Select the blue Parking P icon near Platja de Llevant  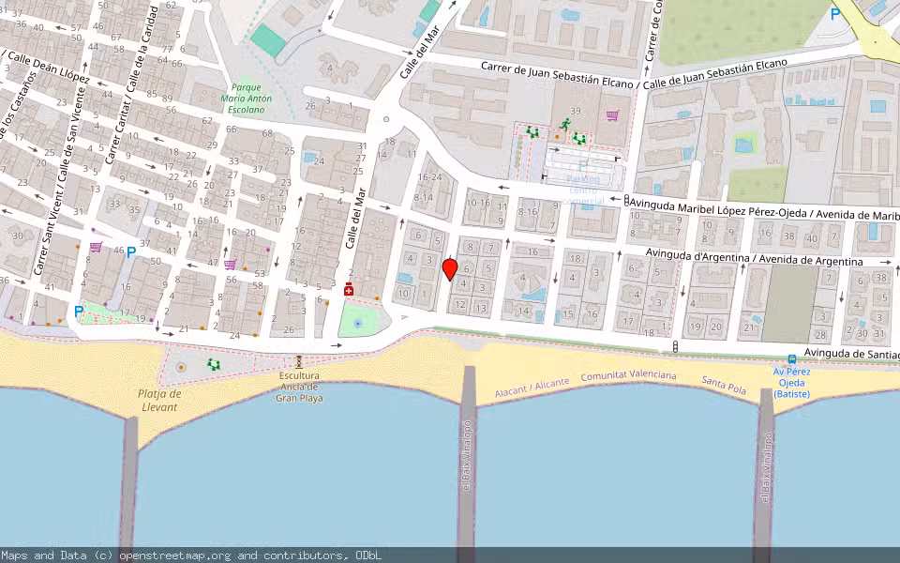click(78, 311)
